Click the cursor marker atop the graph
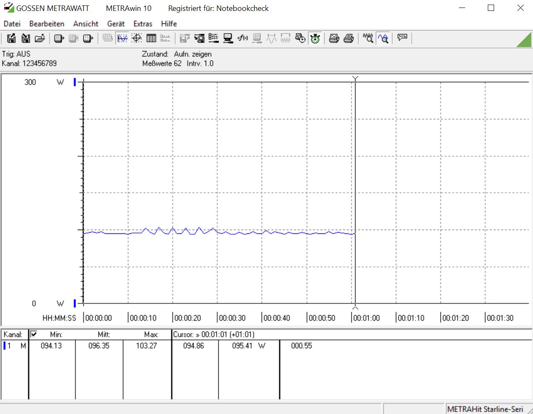The height and width of the screenshot is (414, 533). [x=355, y=79]
